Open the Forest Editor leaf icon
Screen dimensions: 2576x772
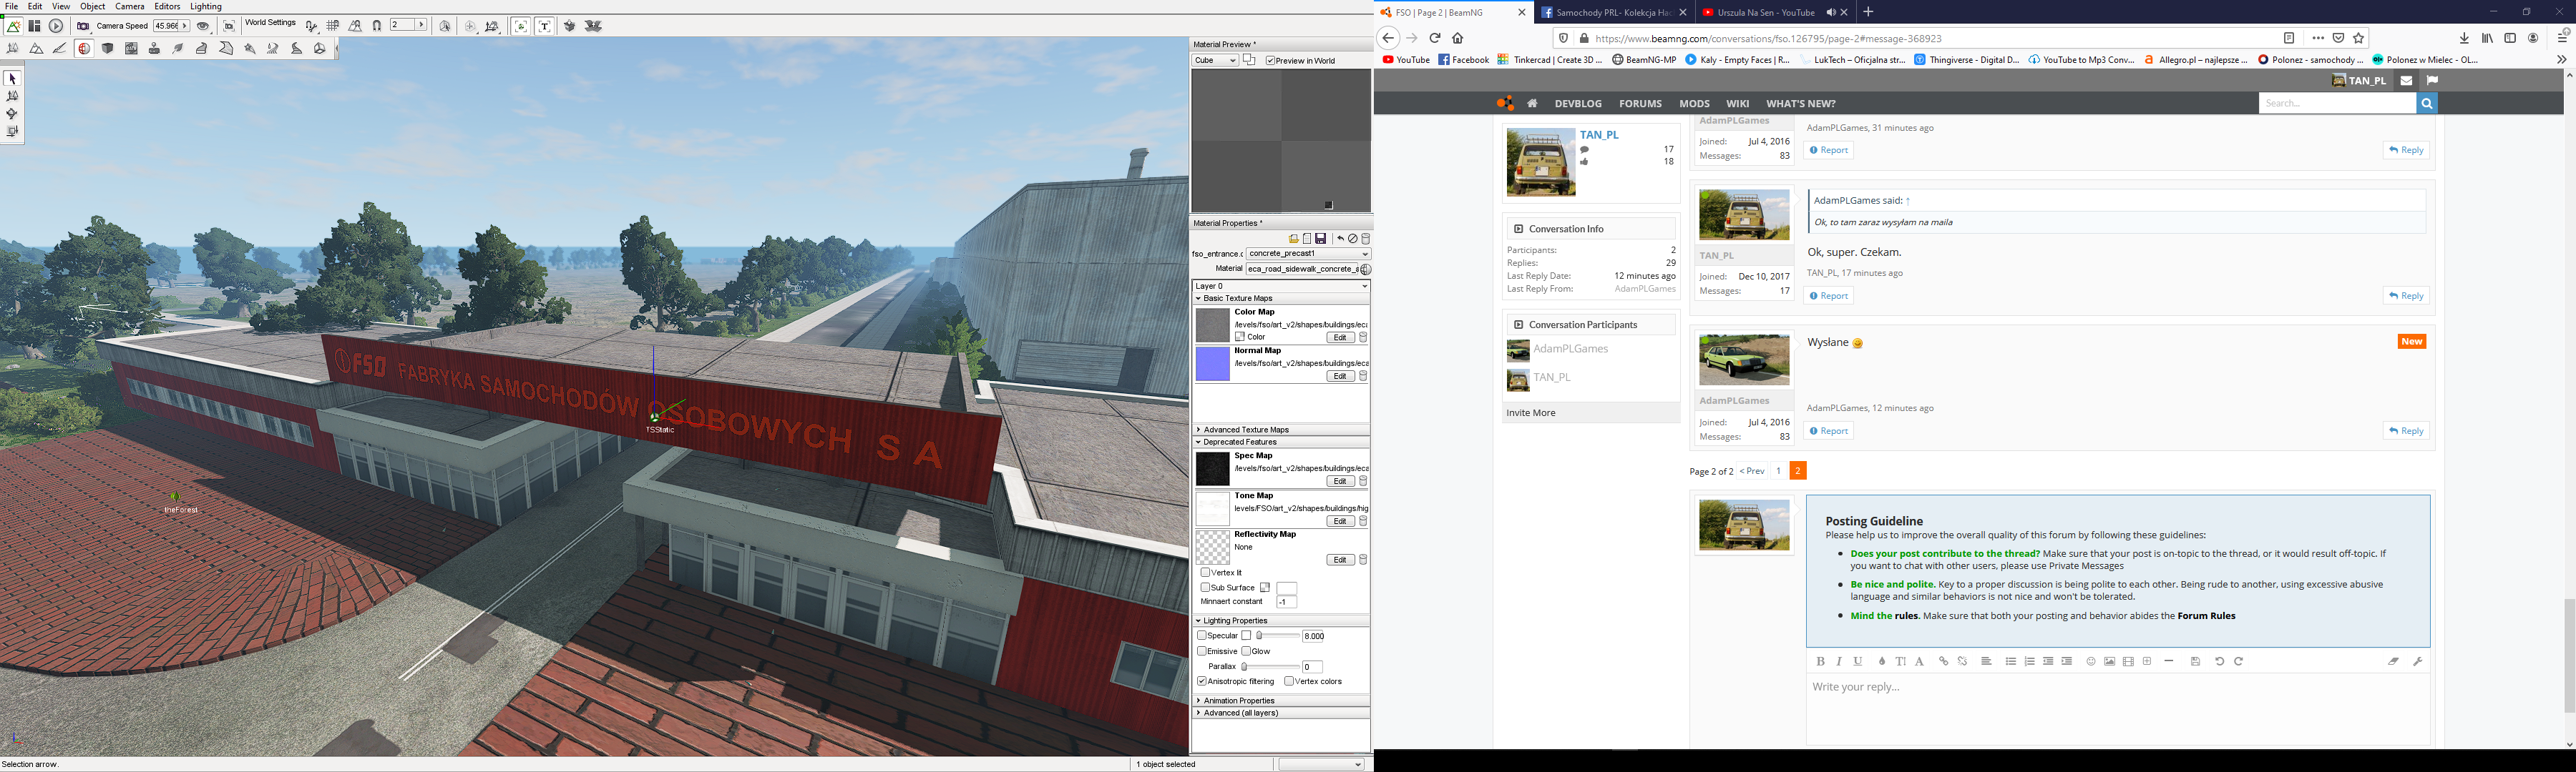pos(178,48)
